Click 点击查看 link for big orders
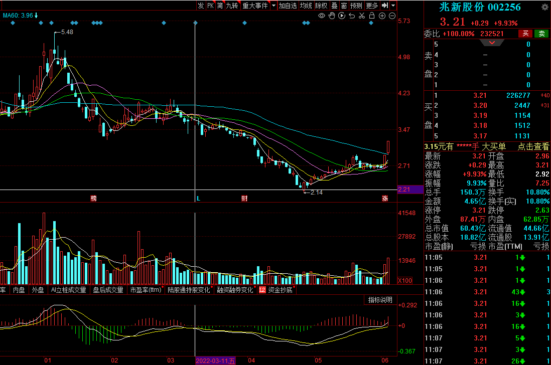This screenshot has height=365, width=551. pyautogui.click(x=533, y=147)
